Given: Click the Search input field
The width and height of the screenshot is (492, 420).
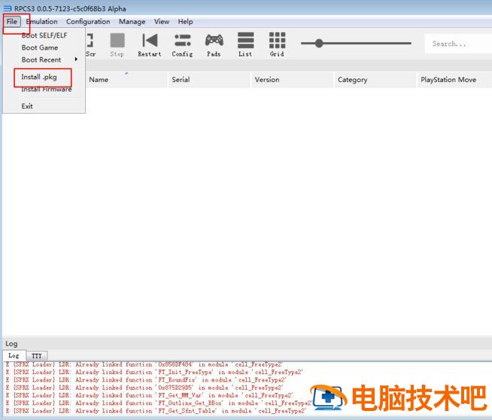Looking at the screenshot, I should tap(458, 44).
